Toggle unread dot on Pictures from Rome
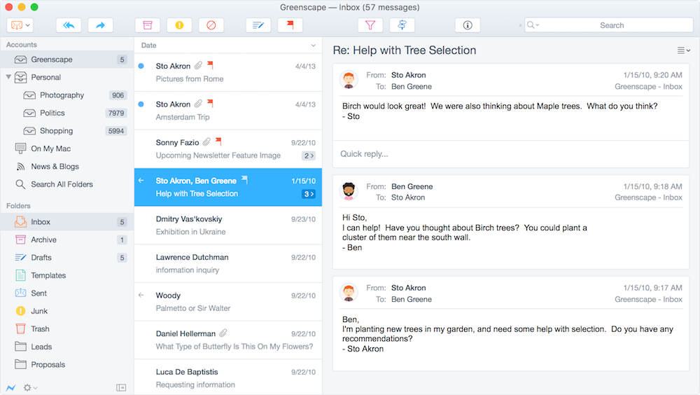This screenshot has width=700, height=395. 141,67
